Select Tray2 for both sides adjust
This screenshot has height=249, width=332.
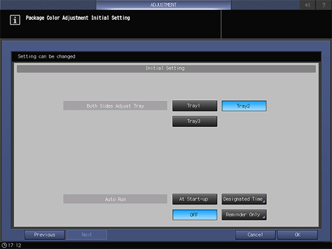click(x=244, y=106)
